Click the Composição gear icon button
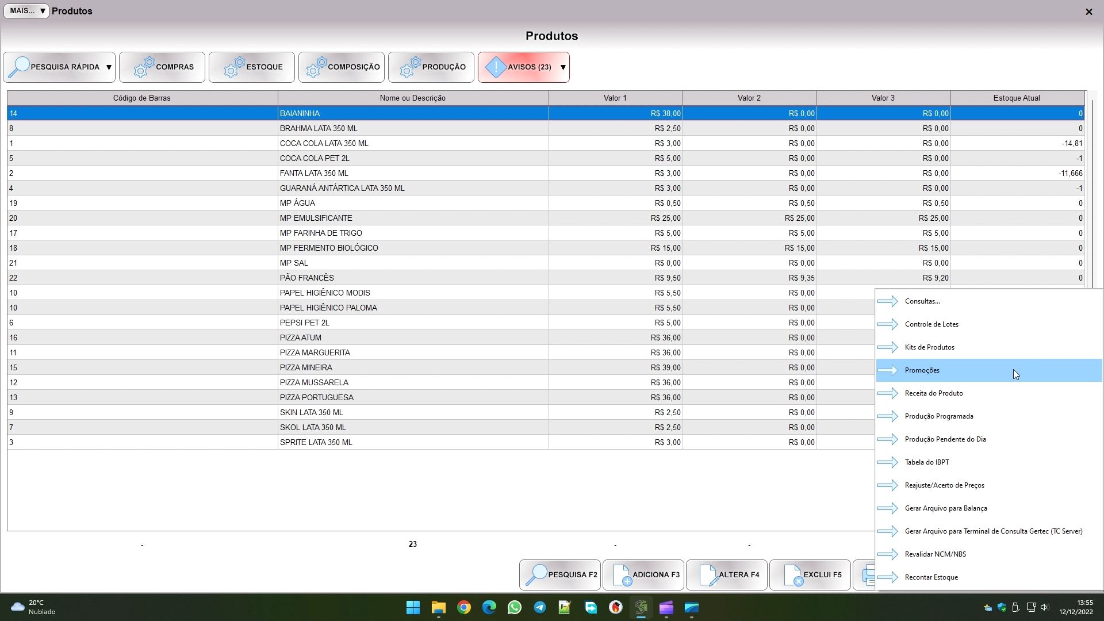This screenshot has width=1104, height=621. (316, 67)
